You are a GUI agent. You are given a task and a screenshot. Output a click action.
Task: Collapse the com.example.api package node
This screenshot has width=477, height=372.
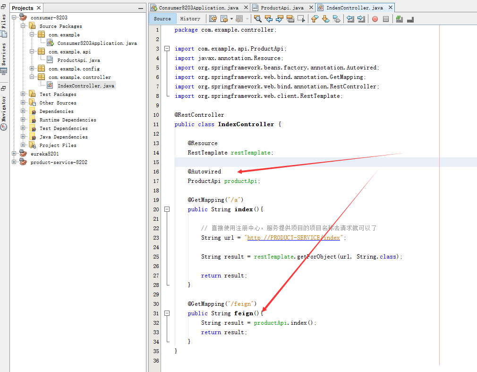coord(32,52)
